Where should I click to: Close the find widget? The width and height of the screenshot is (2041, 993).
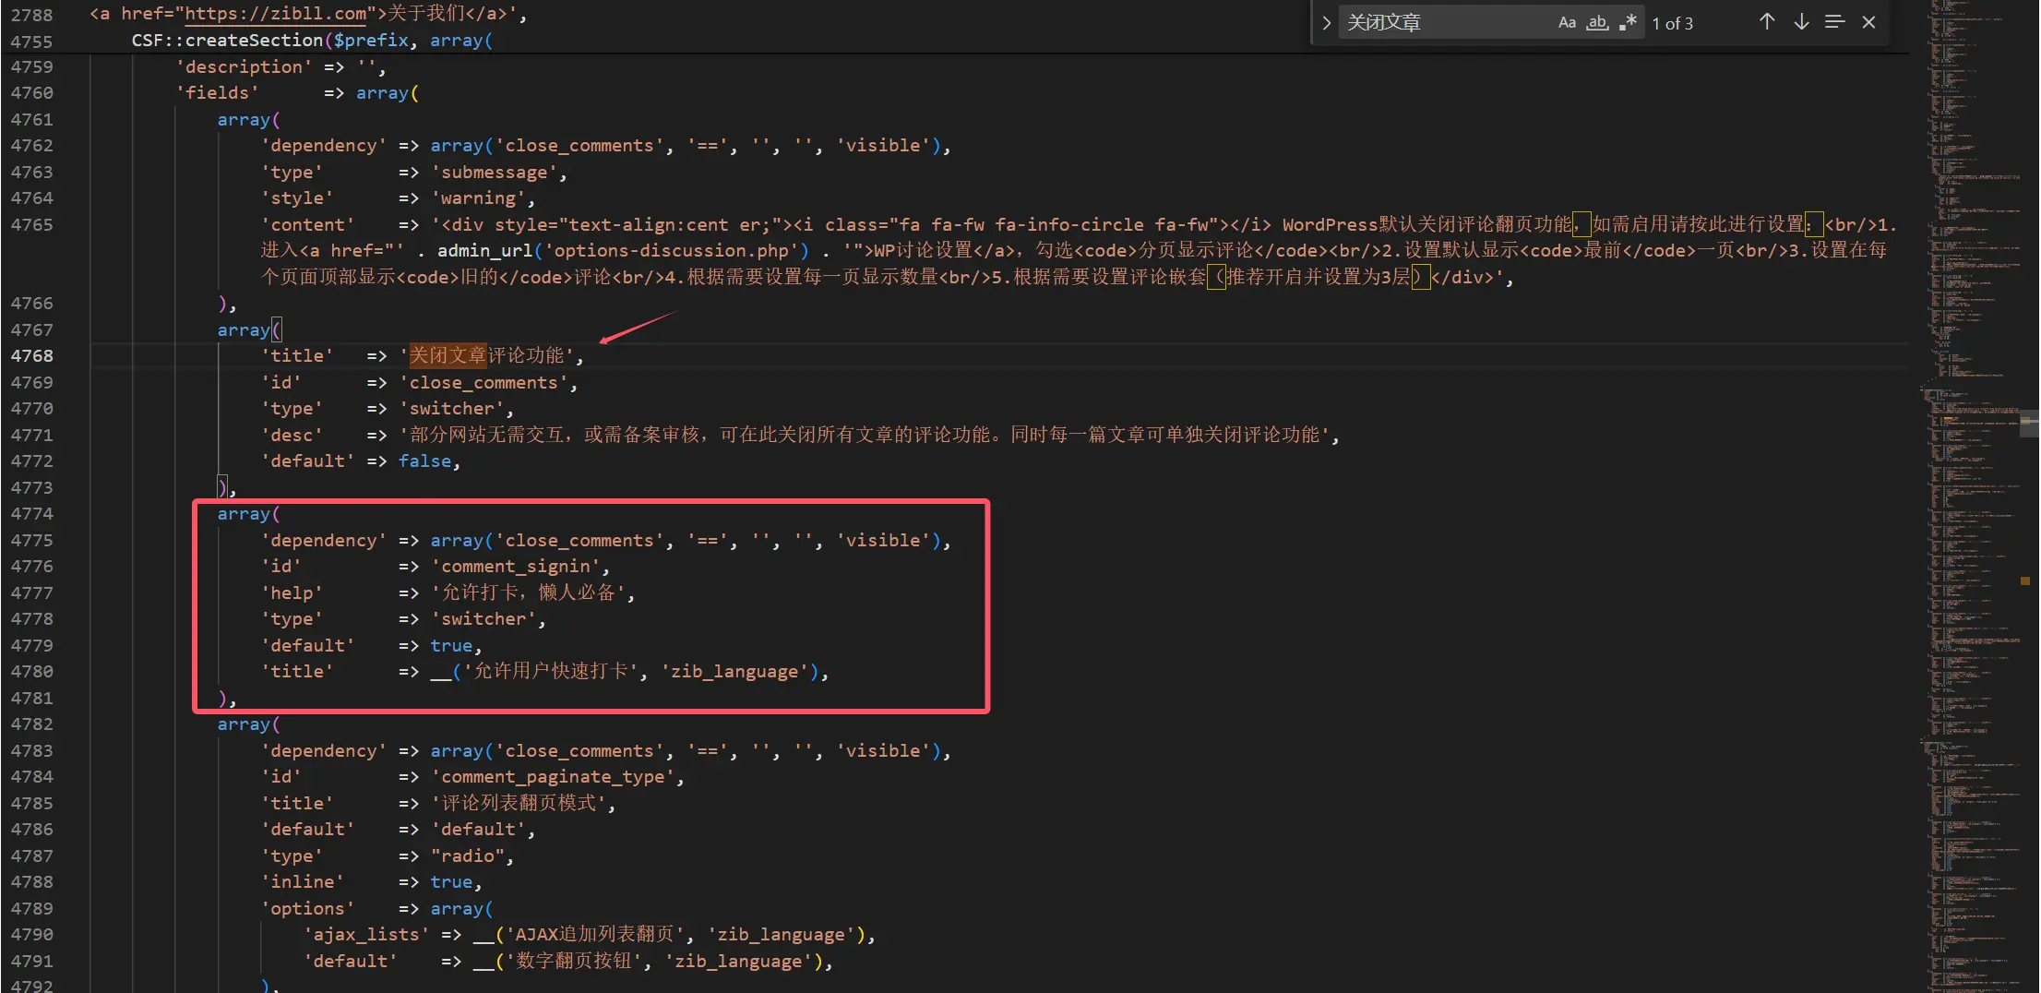[x=1868, y=22]
